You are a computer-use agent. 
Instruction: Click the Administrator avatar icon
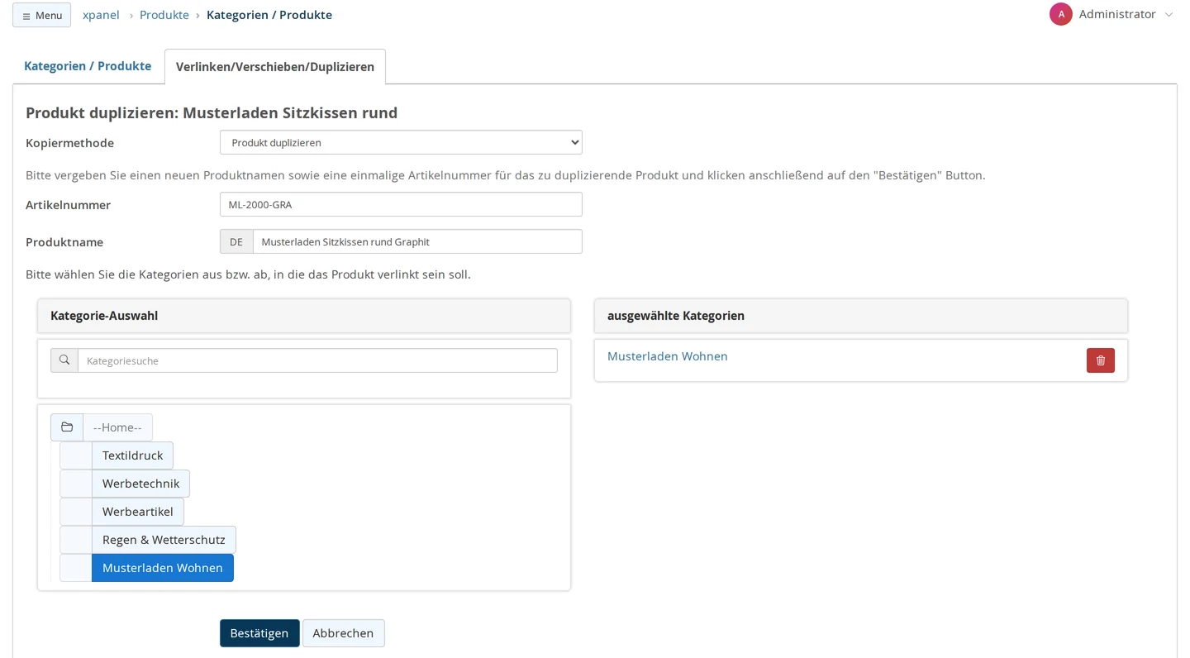tap(1061, 14)
